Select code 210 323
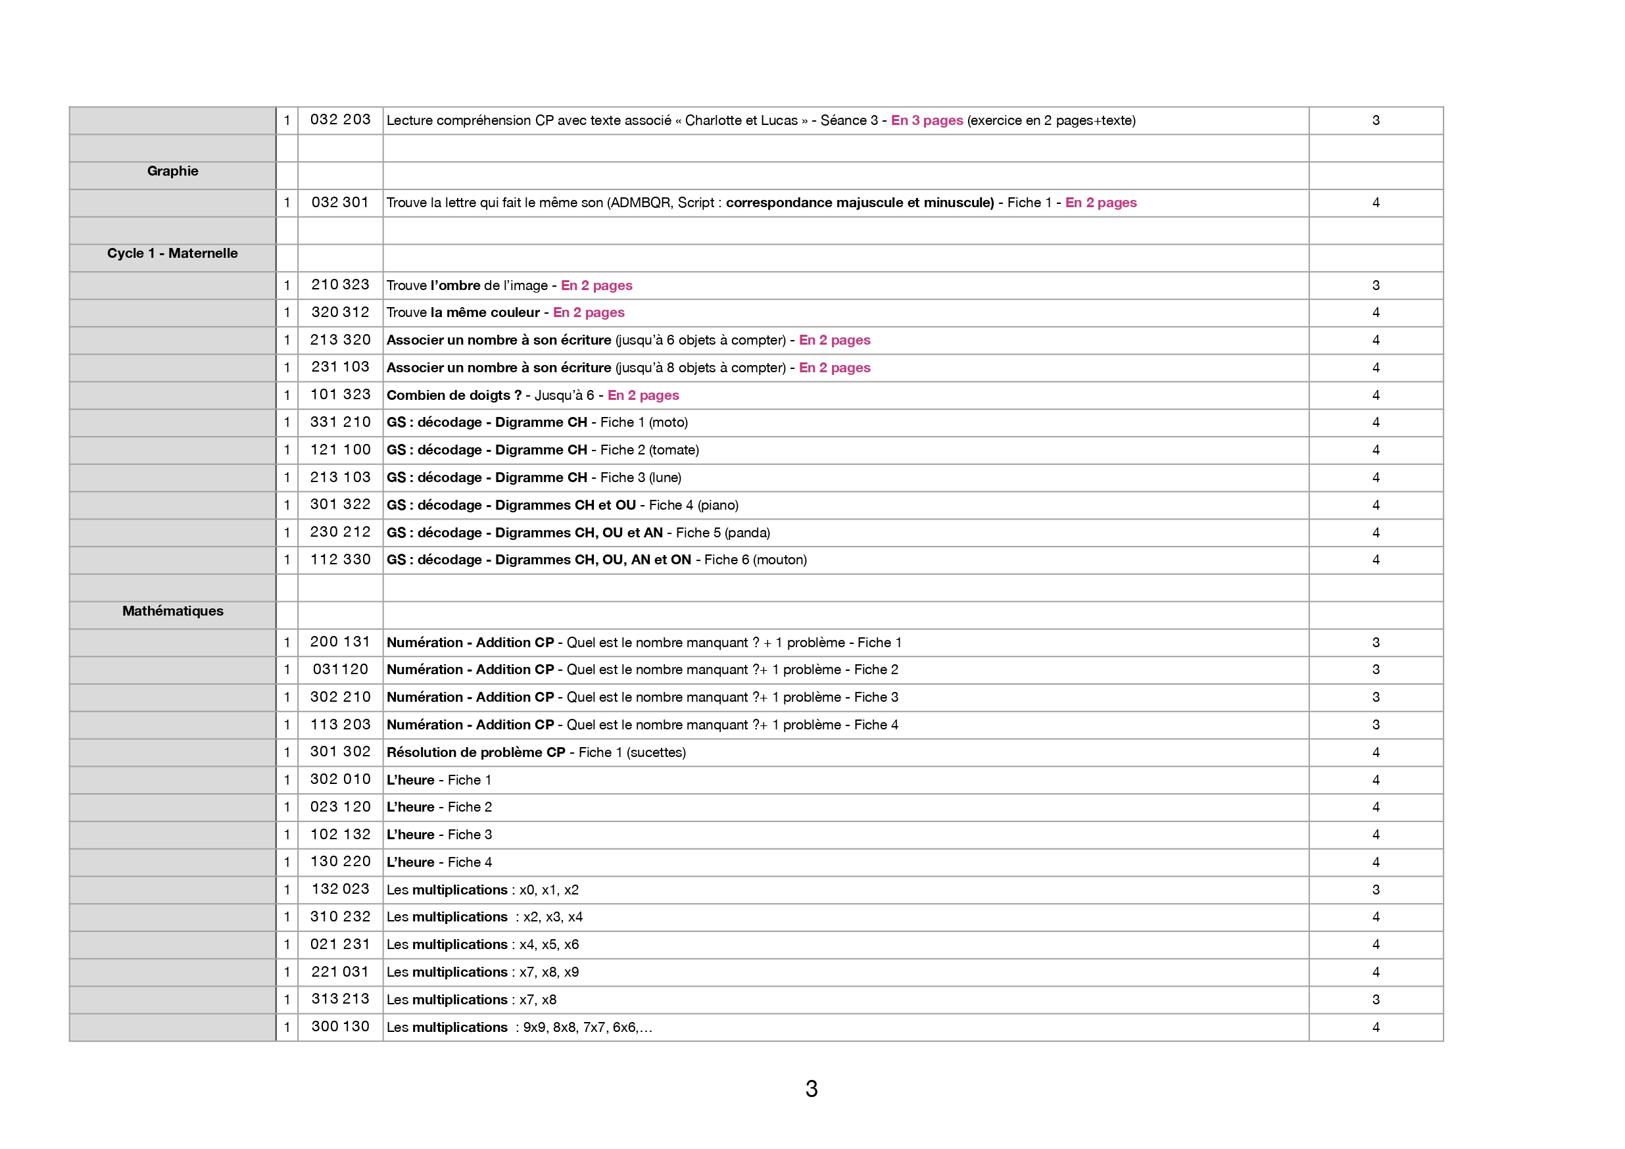The image size is (1625, 1149). pos(341,285)
